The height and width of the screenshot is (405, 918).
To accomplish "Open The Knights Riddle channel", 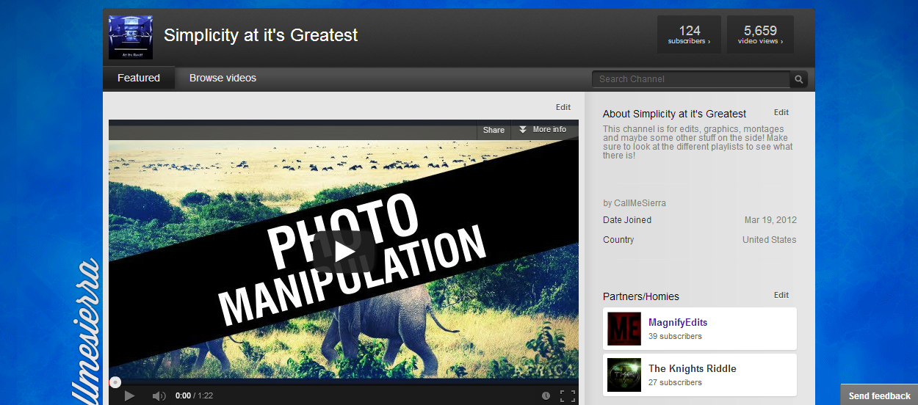I will [x=693, y=368].
